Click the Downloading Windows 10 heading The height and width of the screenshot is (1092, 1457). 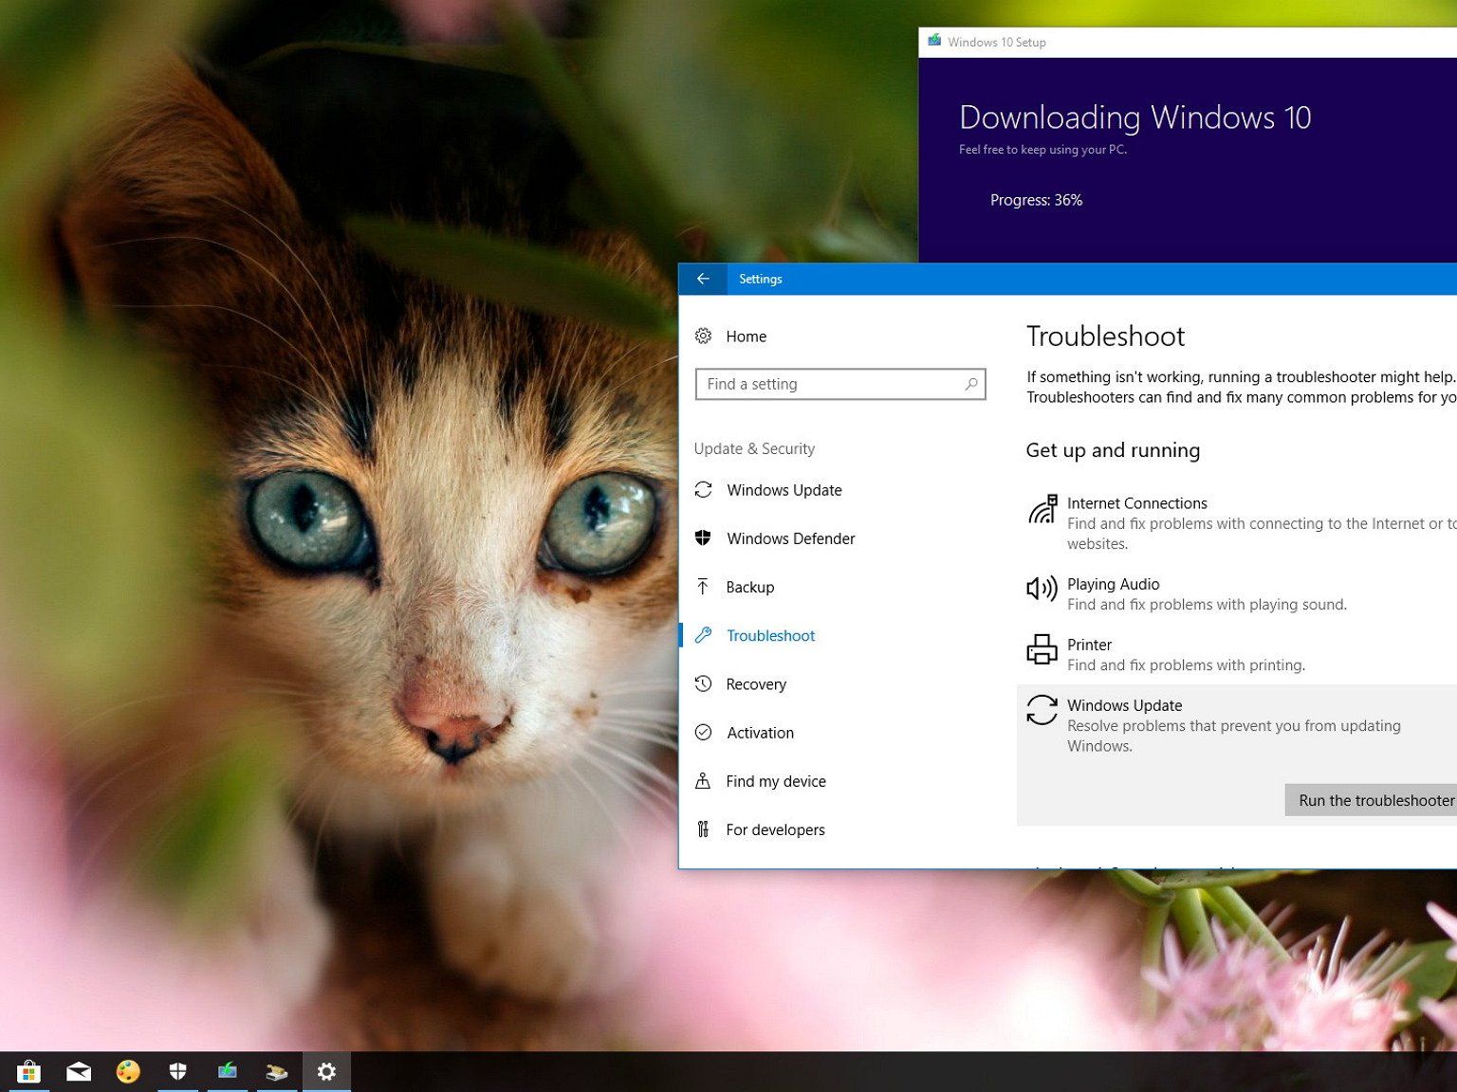[1134, 118]
